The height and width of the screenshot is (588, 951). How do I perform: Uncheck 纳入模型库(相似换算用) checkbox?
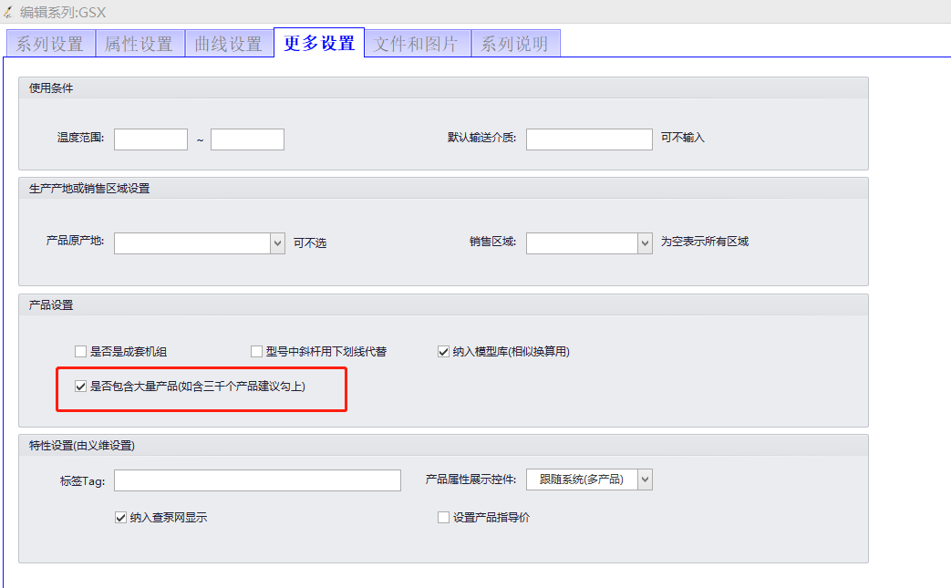[x=443, y=351]
